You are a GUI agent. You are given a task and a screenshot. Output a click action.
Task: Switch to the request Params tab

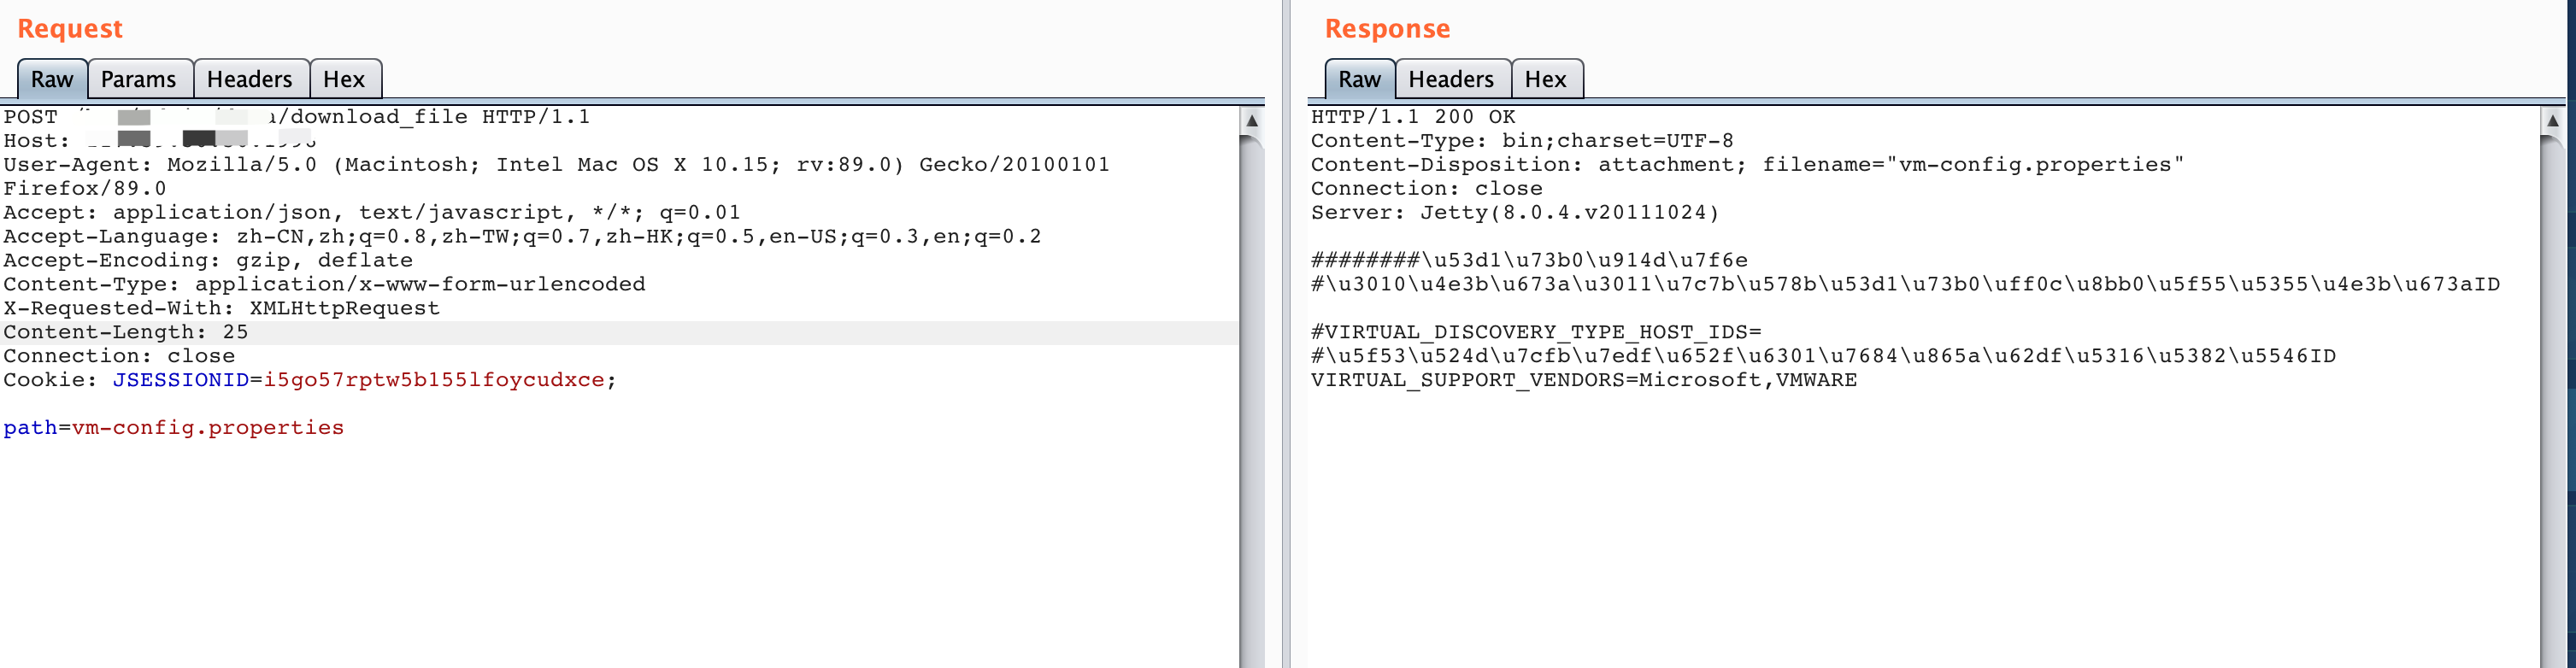[x=138, y=79]
